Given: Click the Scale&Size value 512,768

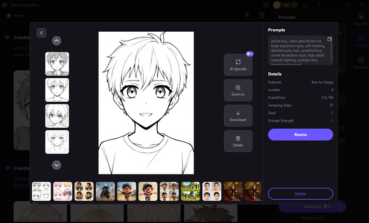Looking at the screenshot, I should [327, 98].
